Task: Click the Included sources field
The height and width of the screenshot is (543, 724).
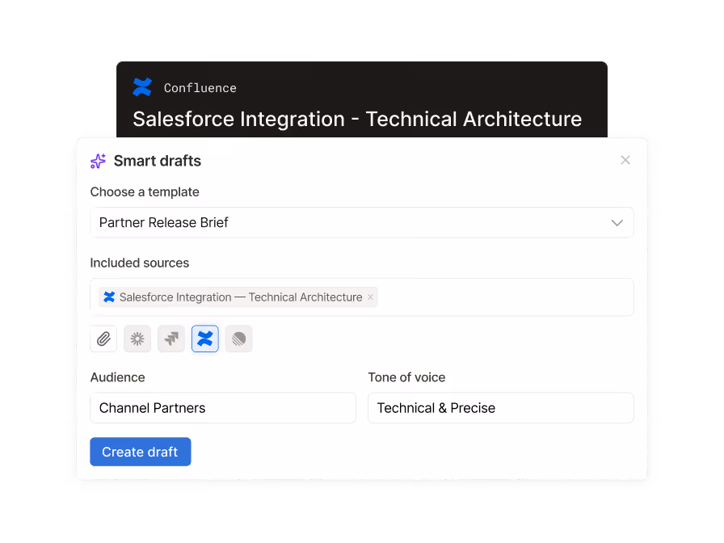Action: (361, 297)
